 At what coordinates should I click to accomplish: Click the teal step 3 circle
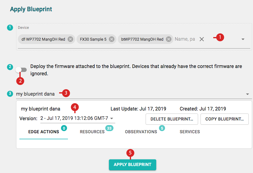coord(10,93)
